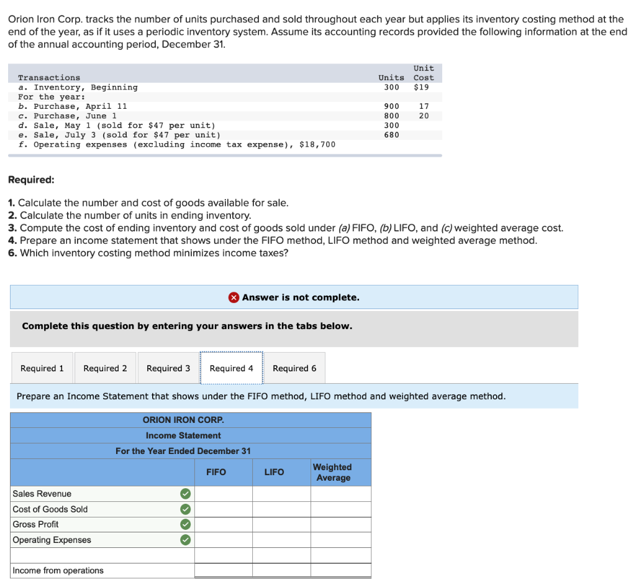Click the green check beside Operating Expenses

(x=185, y=540)
